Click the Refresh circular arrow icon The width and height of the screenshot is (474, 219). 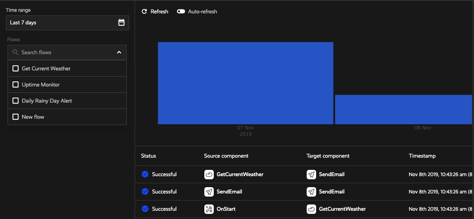(144, 11)
